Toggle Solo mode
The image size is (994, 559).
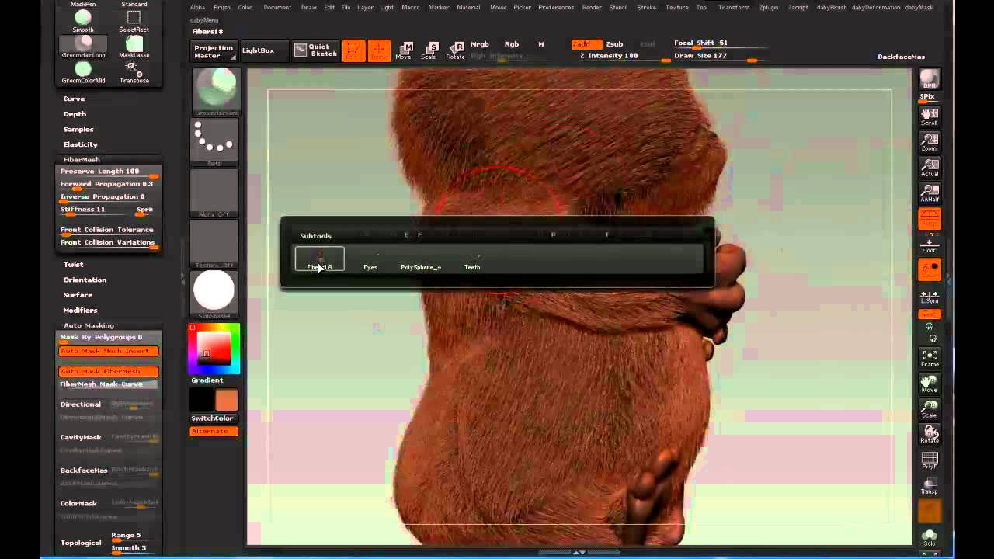pos(930,536)
